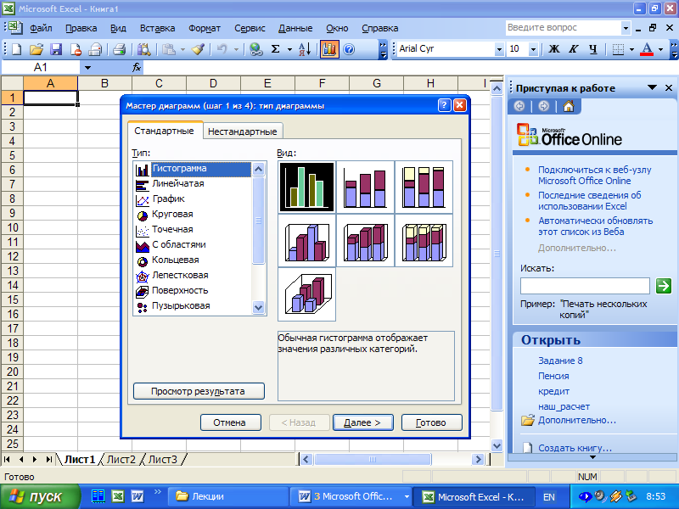
Task: Click the пуск Start button
Action: 40,496
